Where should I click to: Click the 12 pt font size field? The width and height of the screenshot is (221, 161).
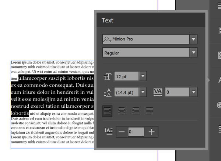(x=126, y=76)
